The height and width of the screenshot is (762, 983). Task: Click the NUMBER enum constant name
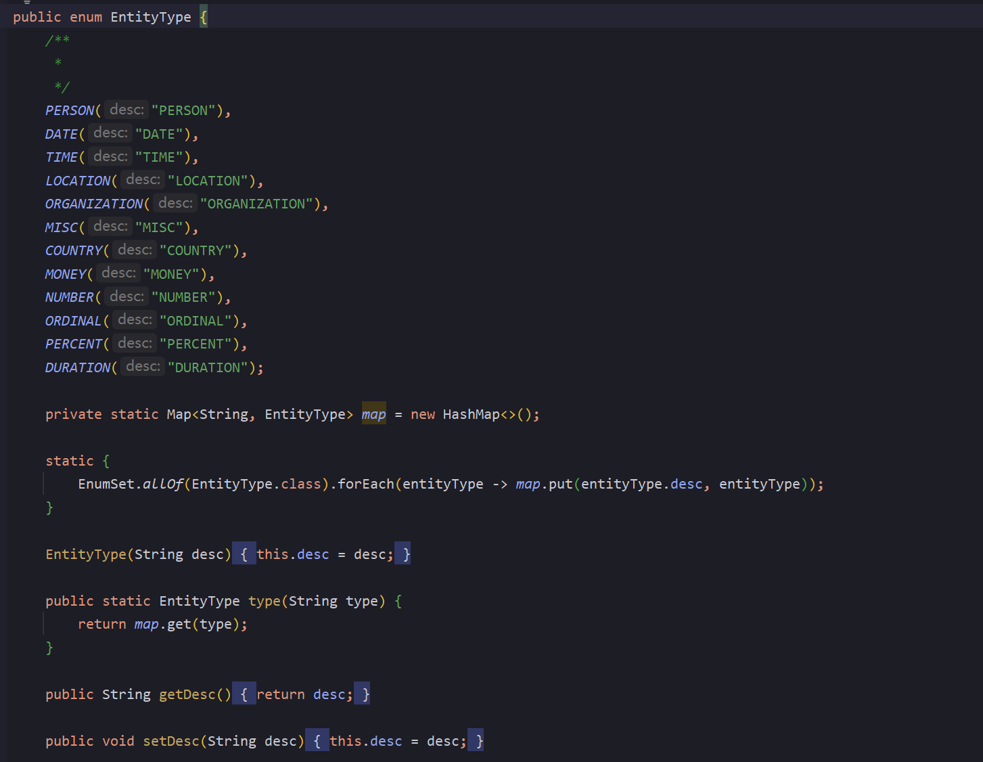(70, 297)
